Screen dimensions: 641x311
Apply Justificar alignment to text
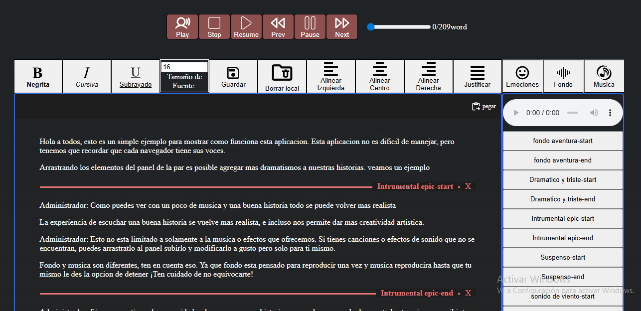click(477, 76)
